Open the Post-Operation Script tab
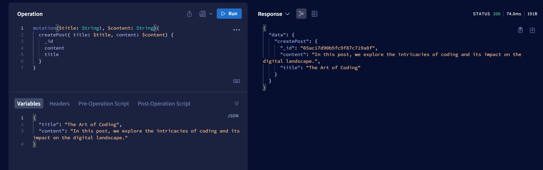 pos(164,103)
